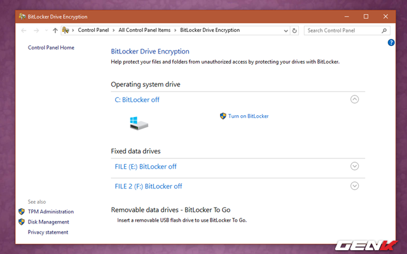The width and height of the screenshot is (407, 254).
Task: Click the BitLocker title bar icon
Action: [22, 17]
